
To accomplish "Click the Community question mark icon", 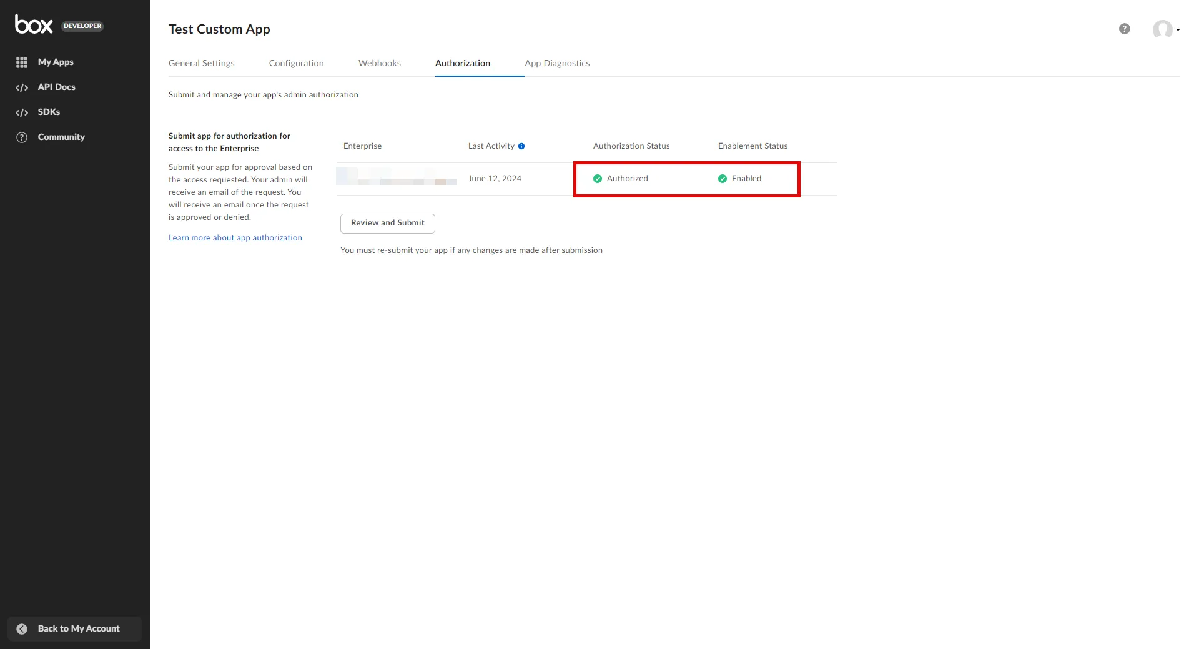I will pyautogui.click(x=22, y=137).
